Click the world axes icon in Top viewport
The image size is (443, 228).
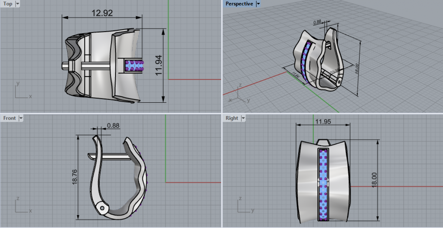21,91
